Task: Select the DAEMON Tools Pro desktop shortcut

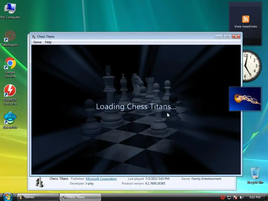Action: [x=10, y=95]
